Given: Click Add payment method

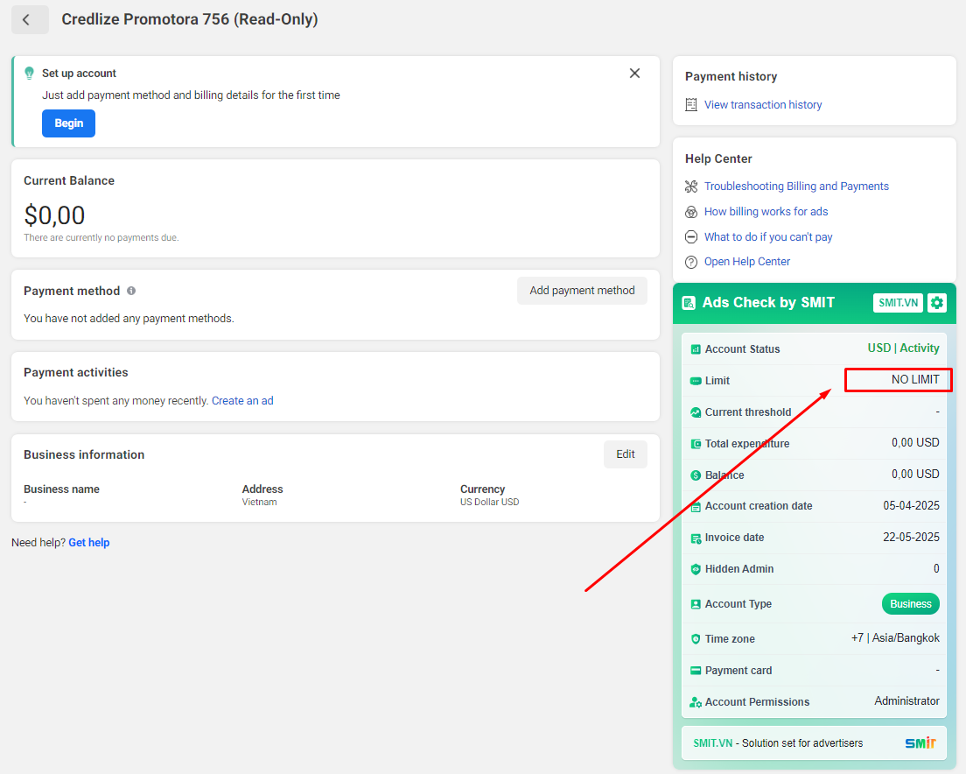Looking at the screenshot, I should click(x=582, y=291).
